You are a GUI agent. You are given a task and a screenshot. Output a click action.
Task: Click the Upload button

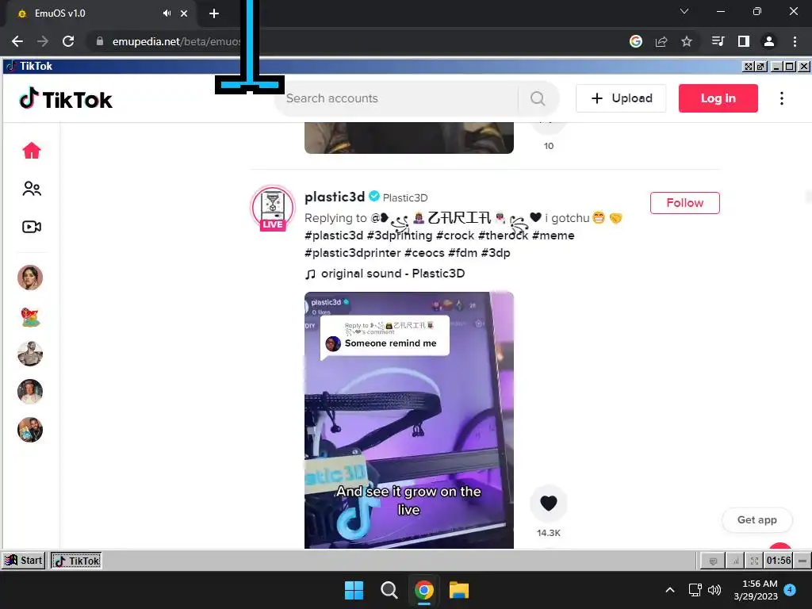pos(621,98)
